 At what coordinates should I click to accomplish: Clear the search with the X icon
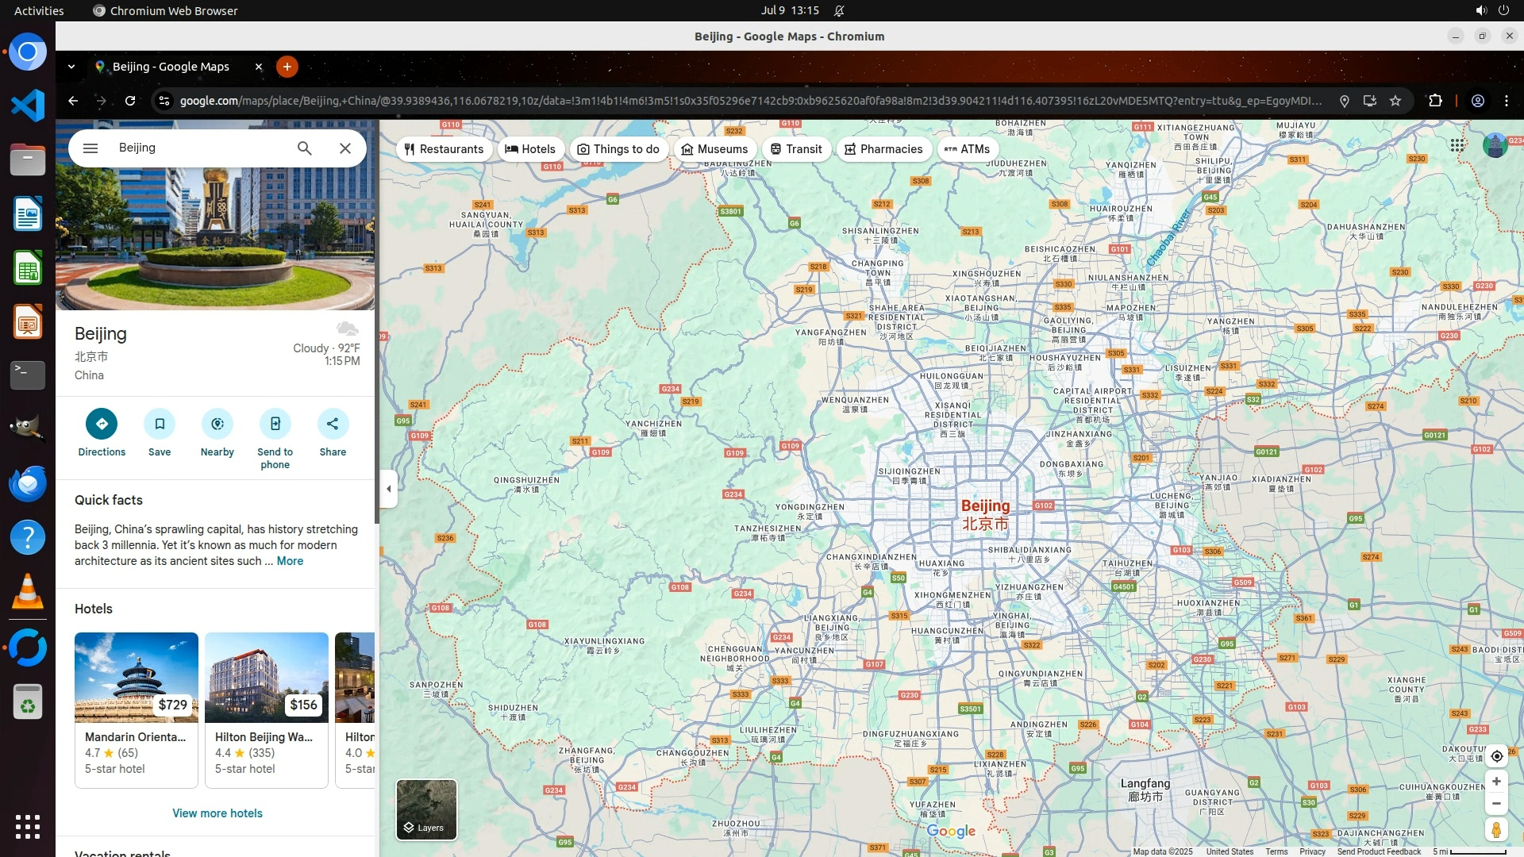pyautogui.click(x=345, y=148)
